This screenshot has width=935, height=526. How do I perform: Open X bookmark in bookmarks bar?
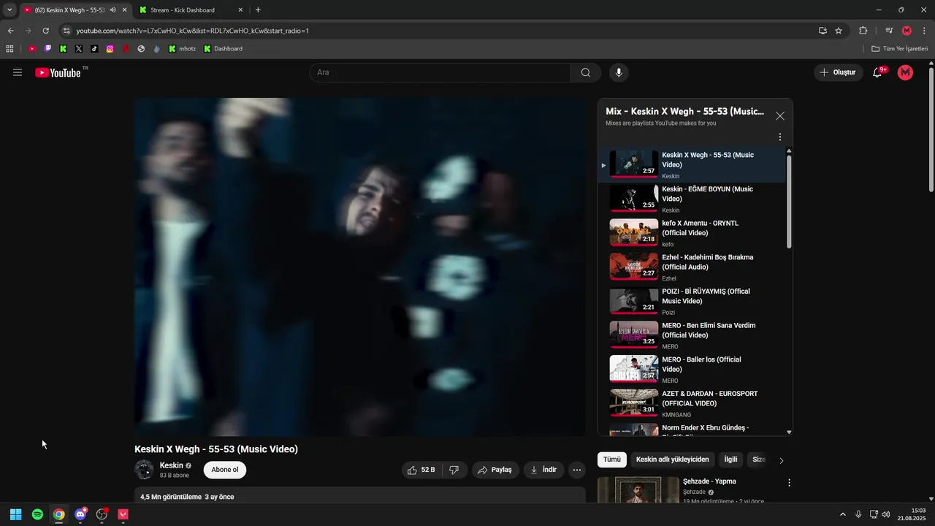[x=79, y=49]
